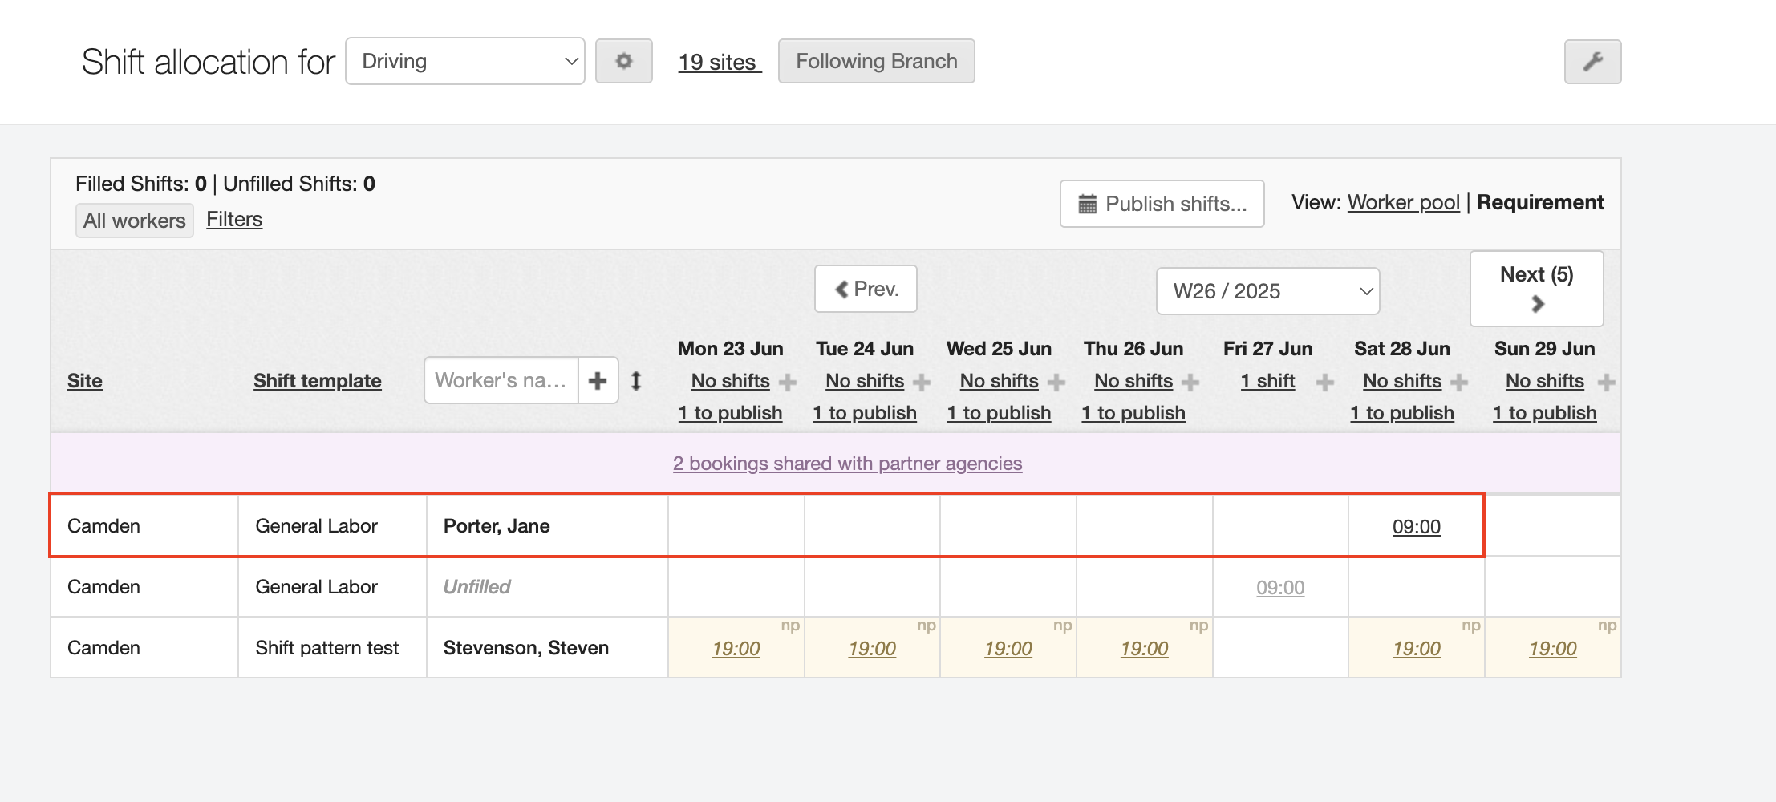This screenshot has height=802, width=1776.
Task: Add shift on Wed 25 Jun plus icon
Action: tap(1056, 382)
